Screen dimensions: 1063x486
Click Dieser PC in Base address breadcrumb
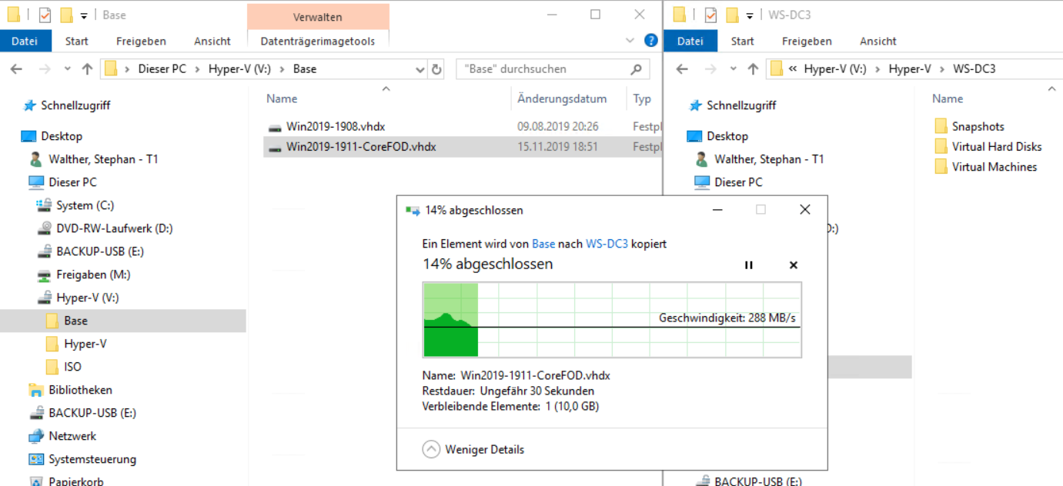pyautogui.click(x=162, y=69)
